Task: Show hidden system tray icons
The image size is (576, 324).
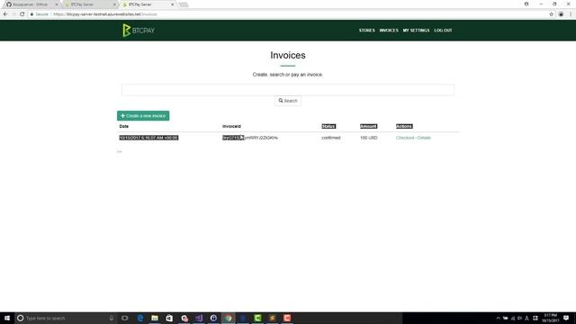Action: (x=498, y=318)
